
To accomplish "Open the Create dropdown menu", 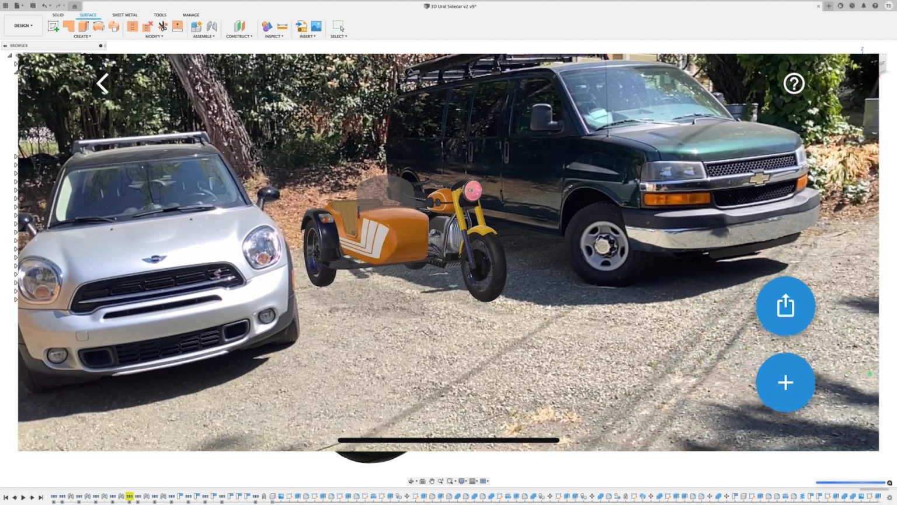I will coord(82,36).
